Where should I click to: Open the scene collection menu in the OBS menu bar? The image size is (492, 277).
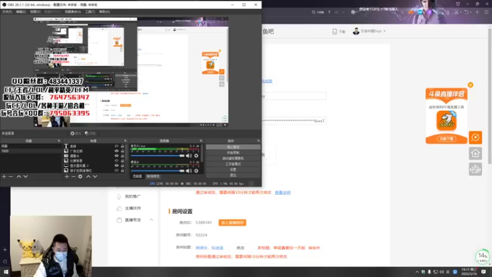(x=73, y=12)
